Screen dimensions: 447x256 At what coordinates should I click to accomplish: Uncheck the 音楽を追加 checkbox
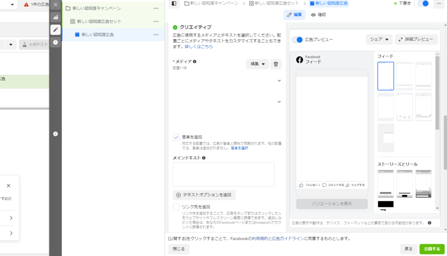pyautogui.click(x=176, y=137)
